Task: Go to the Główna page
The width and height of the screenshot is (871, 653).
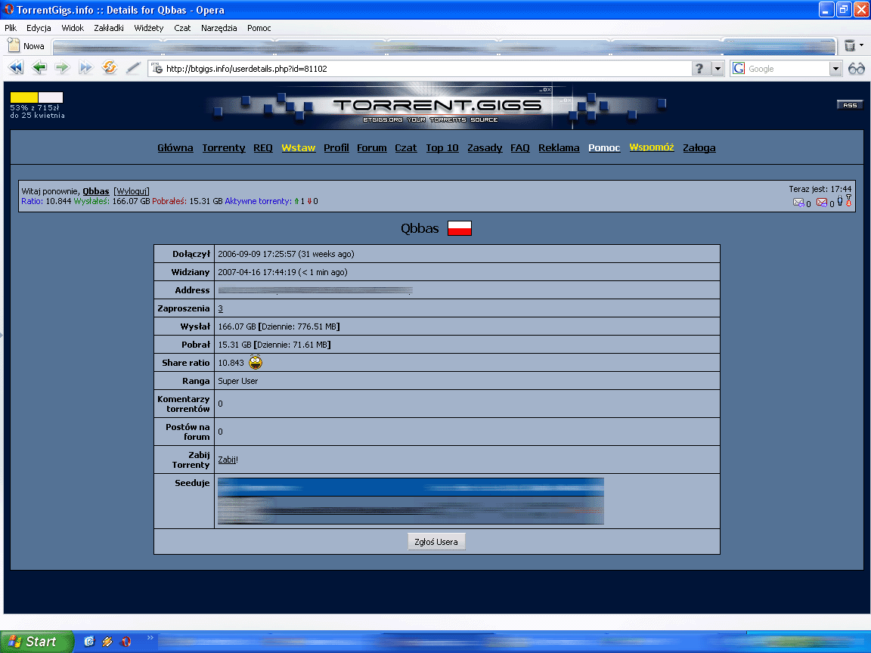Action: point(175,147)
